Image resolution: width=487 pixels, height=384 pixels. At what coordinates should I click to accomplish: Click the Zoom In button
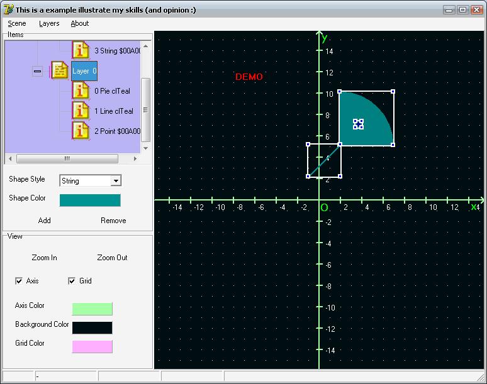click(45, 258)
